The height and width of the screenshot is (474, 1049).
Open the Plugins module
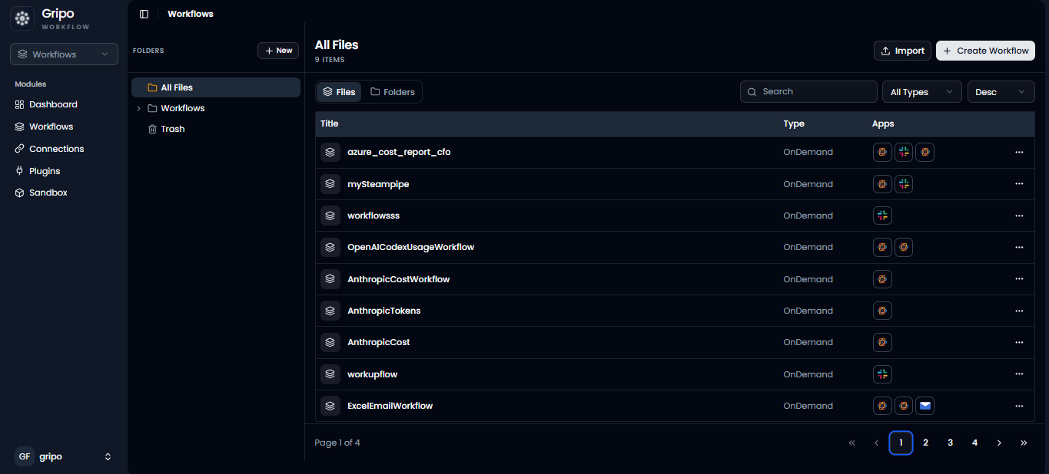44,171
